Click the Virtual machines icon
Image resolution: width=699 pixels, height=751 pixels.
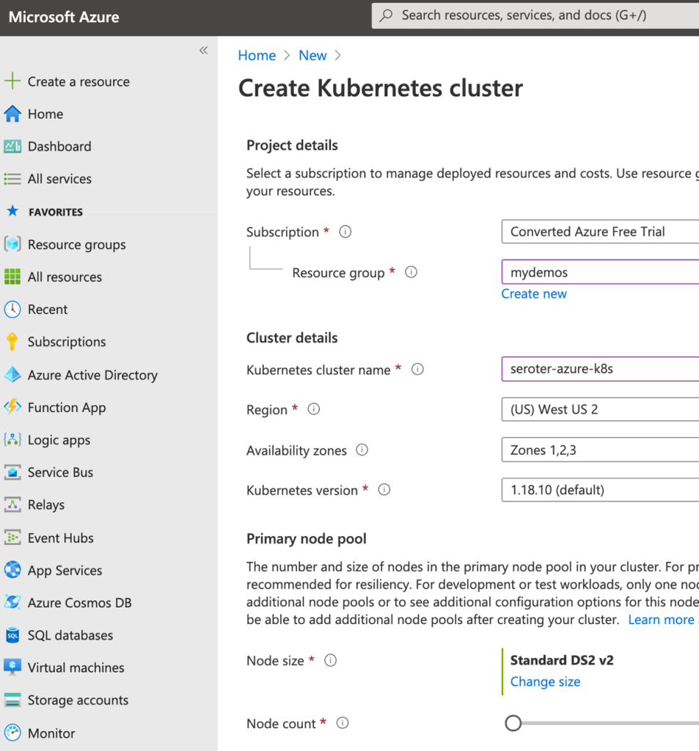pos(12,667)
